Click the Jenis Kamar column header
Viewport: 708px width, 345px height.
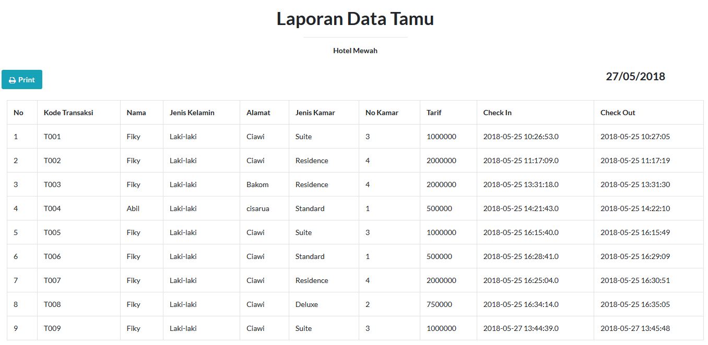(x=314, y=112)
